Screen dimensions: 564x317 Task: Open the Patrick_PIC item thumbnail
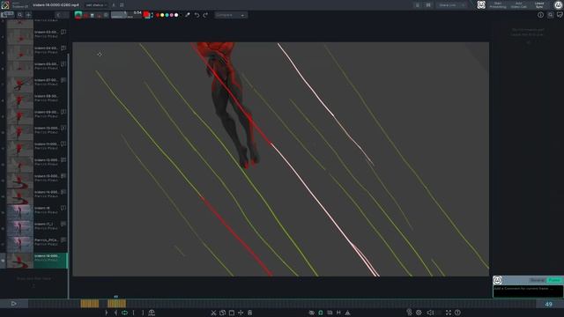(x=19, y=245)
